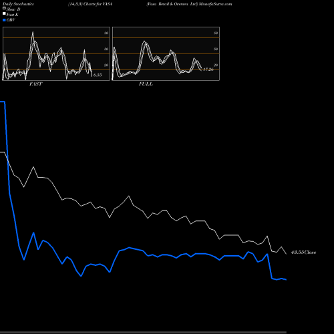Click the 'OBV' legend text
The height and width of the screenshot is (334, 334).
tap(11, 20)
